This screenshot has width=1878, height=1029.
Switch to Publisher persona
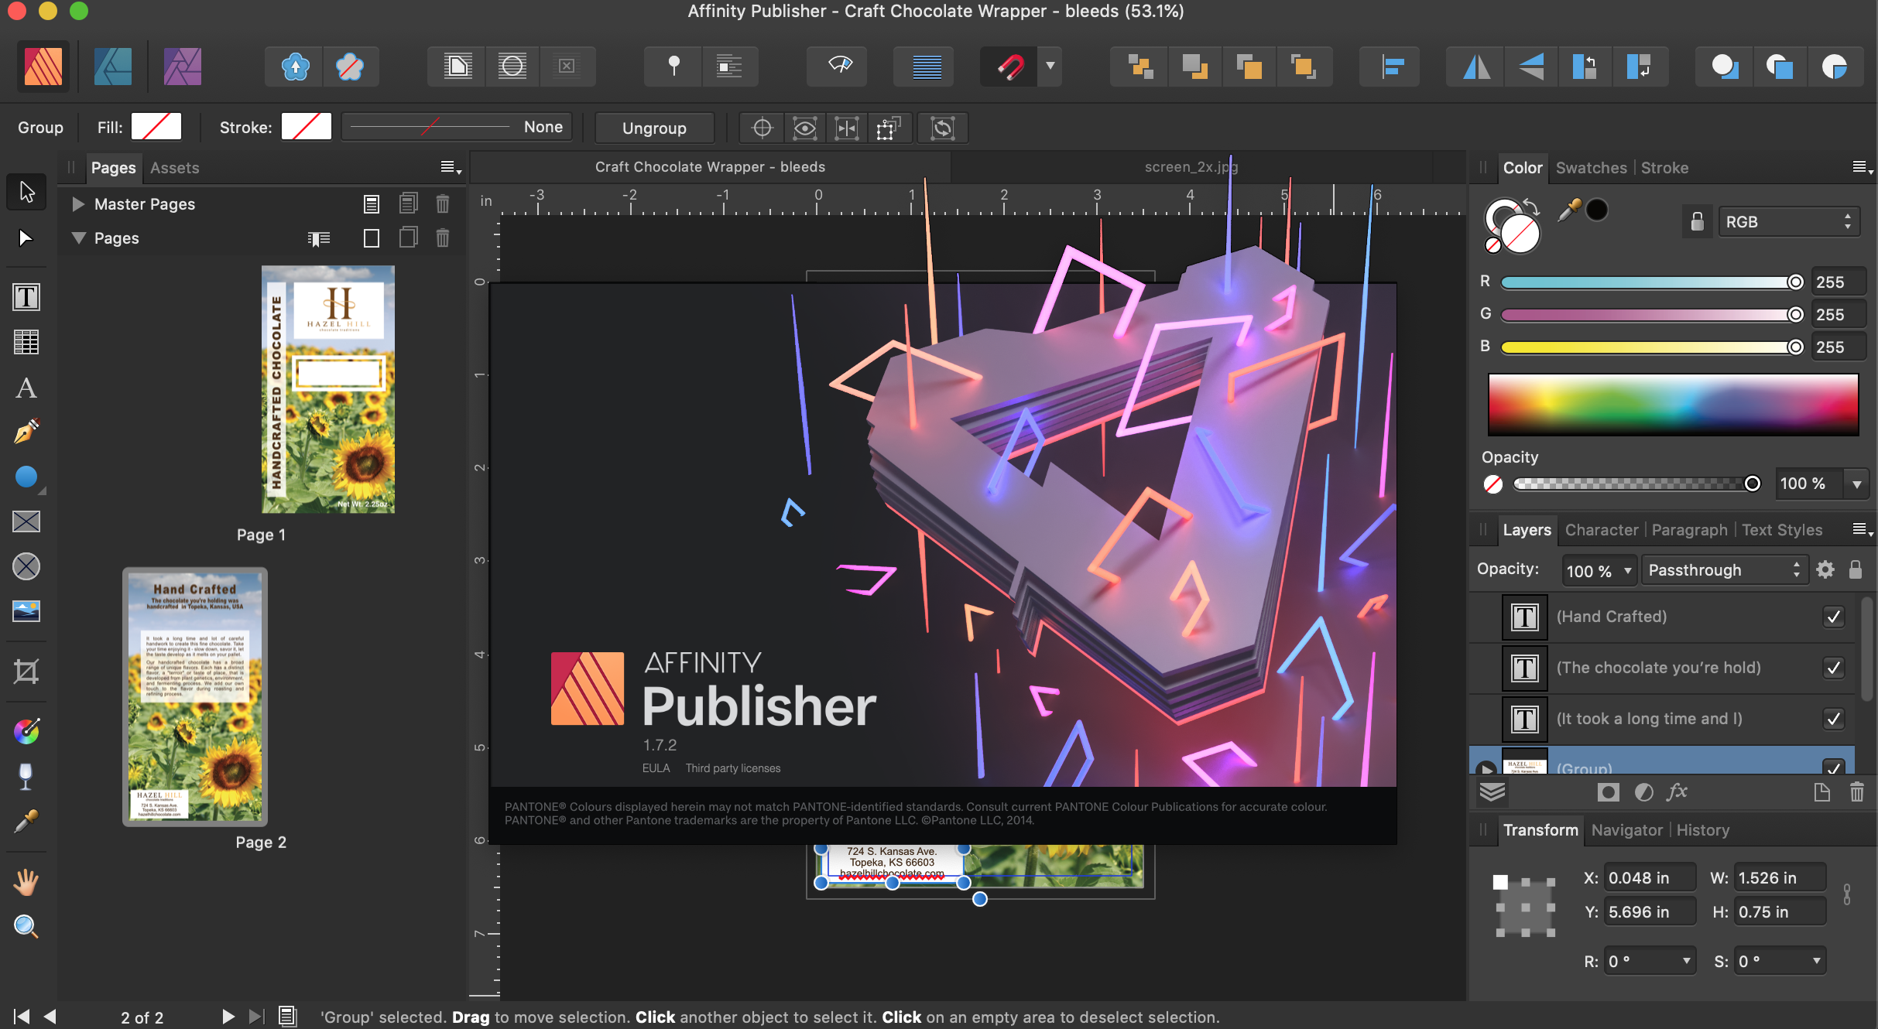click(x=43, y=67)
